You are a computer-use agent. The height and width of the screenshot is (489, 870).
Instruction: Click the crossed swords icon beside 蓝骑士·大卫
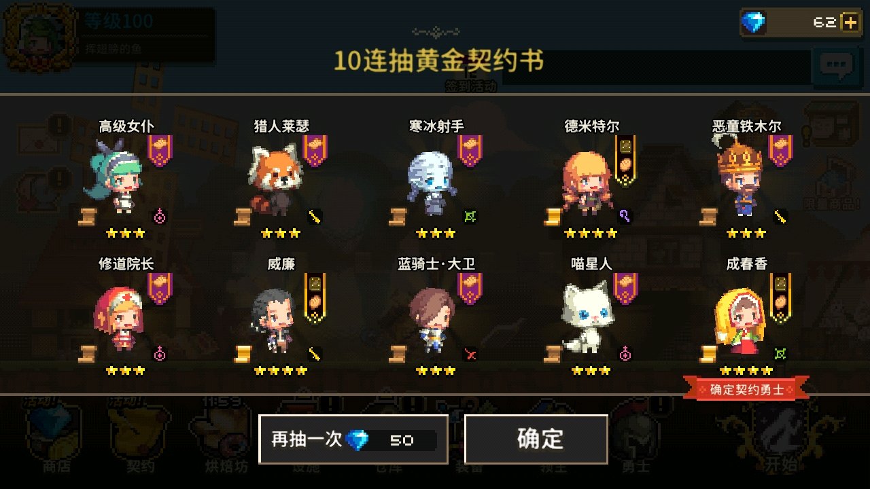coord(470,354)
